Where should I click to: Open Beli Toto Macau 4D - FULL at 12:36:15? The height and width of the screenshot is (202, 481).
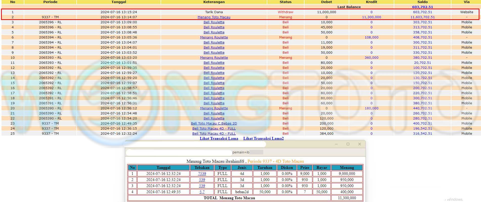click(214, 129)
